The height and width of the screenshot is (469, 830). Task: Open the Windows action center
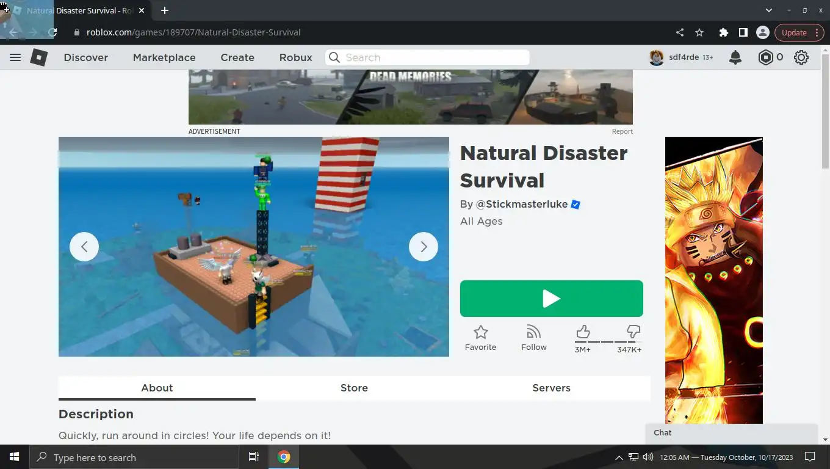[x=810, y=457]
